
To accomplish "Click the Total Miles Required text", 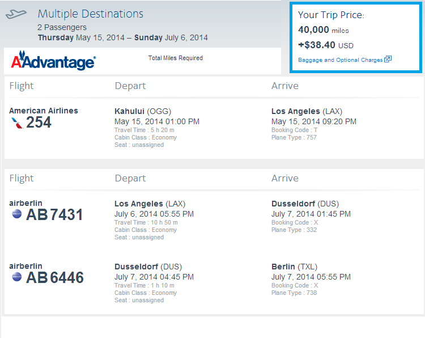I will click(176, 58).
